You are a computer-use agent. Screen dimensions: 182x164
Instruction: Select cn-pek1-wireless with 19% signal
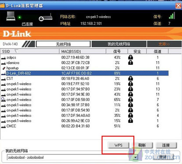[19, 84]
